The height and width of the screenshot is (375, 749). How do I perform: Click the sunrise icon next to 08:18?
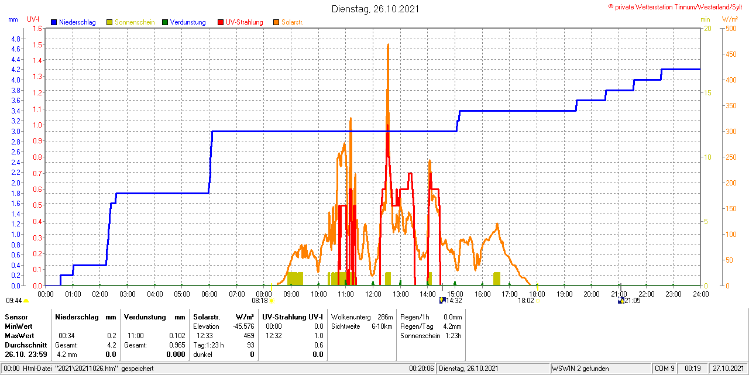point(272,301)
